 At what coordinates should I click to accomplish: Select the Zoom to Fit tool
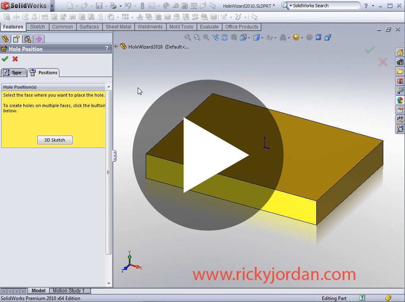coord(187,37)
